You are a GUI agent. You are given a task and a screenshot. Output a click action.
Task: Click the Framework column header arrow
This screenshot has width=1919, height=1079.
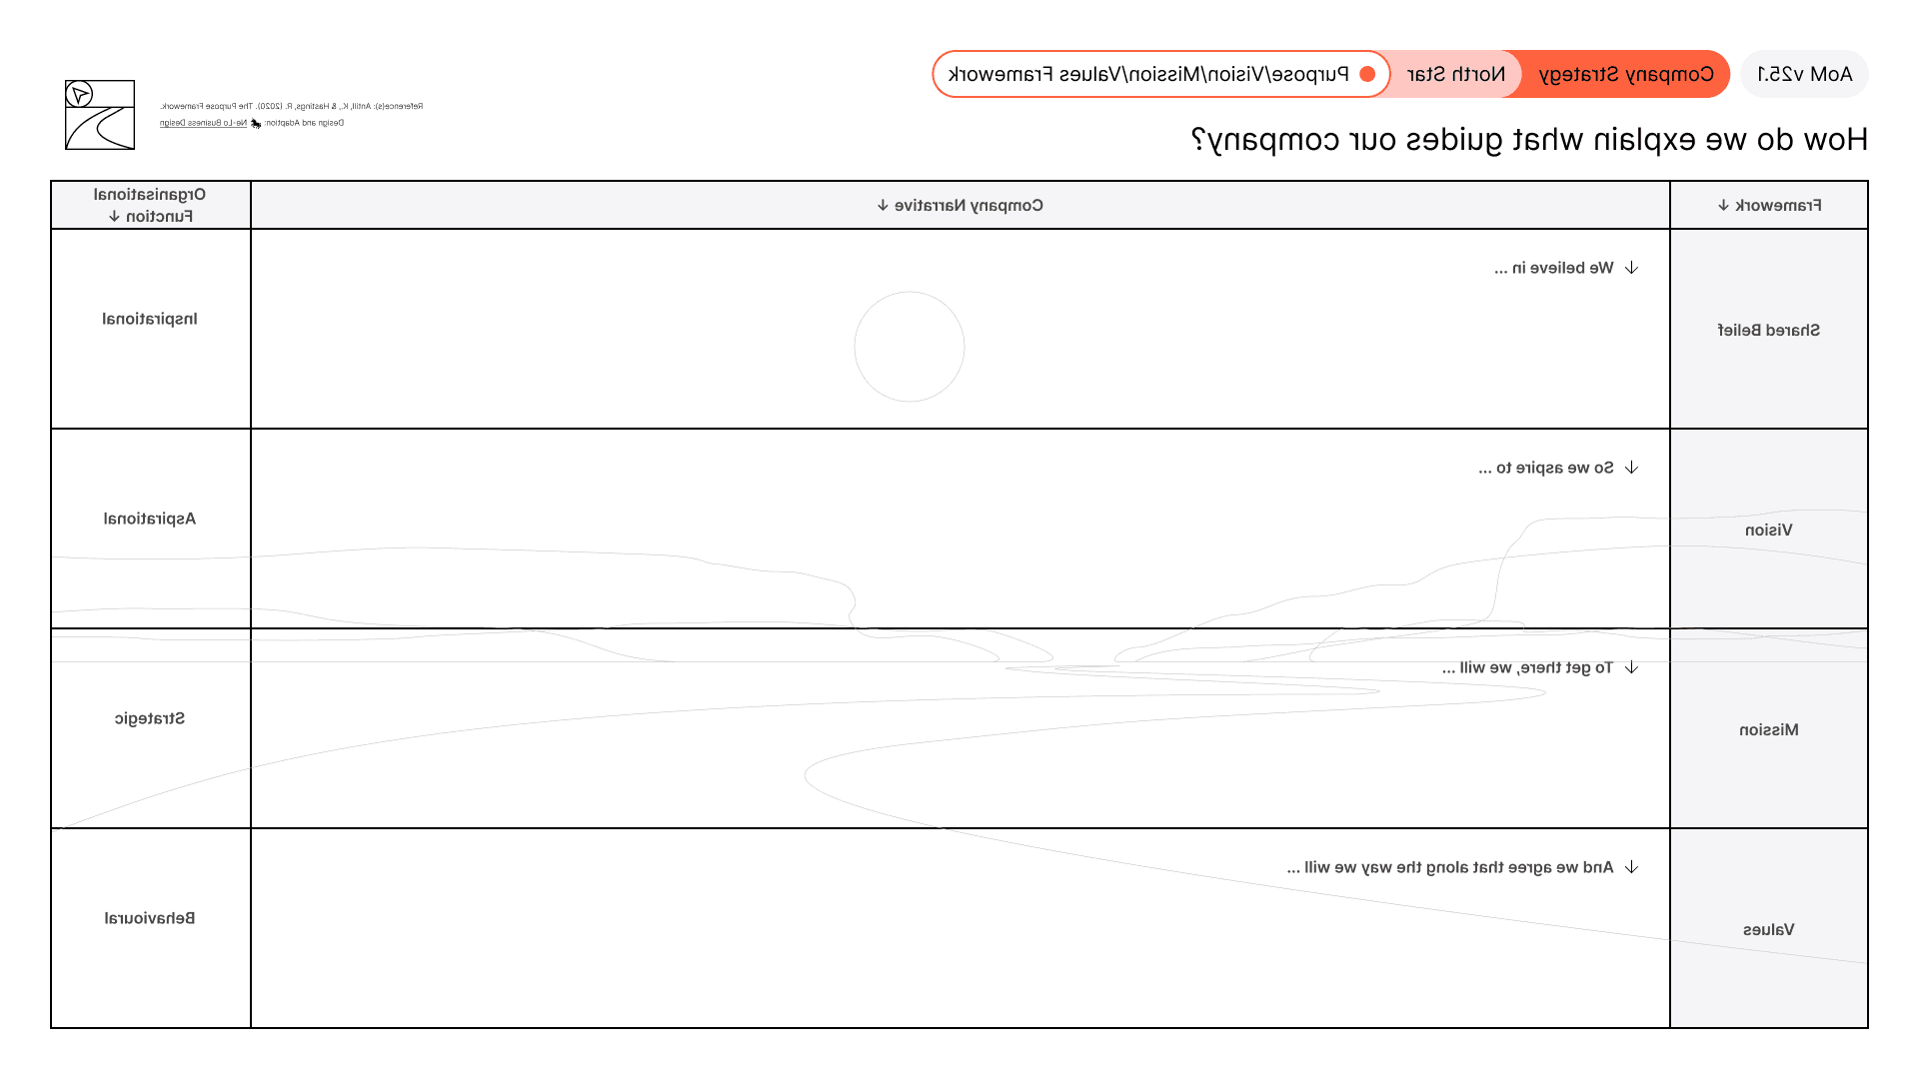pyautogui.click(x=1724, y=205)
